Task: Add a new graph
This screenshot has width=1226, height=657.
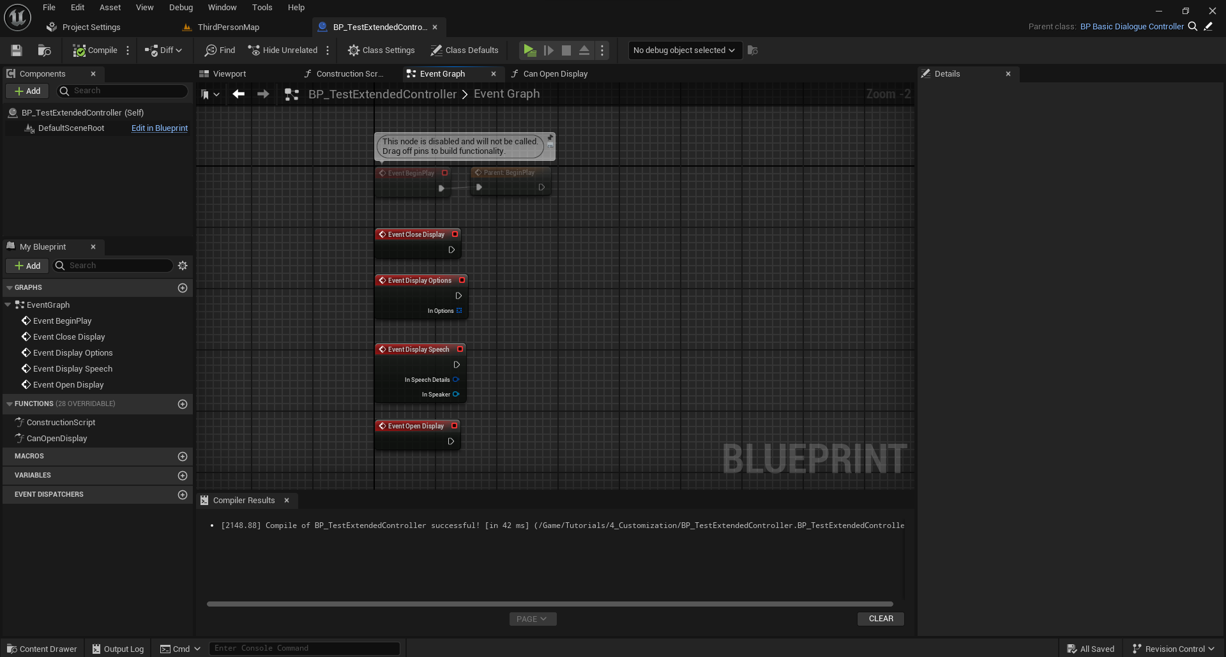Action: (x=183, y=288)
